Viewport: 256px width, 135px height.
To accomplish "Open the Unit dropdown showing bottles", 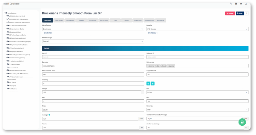I will [197, 92].
